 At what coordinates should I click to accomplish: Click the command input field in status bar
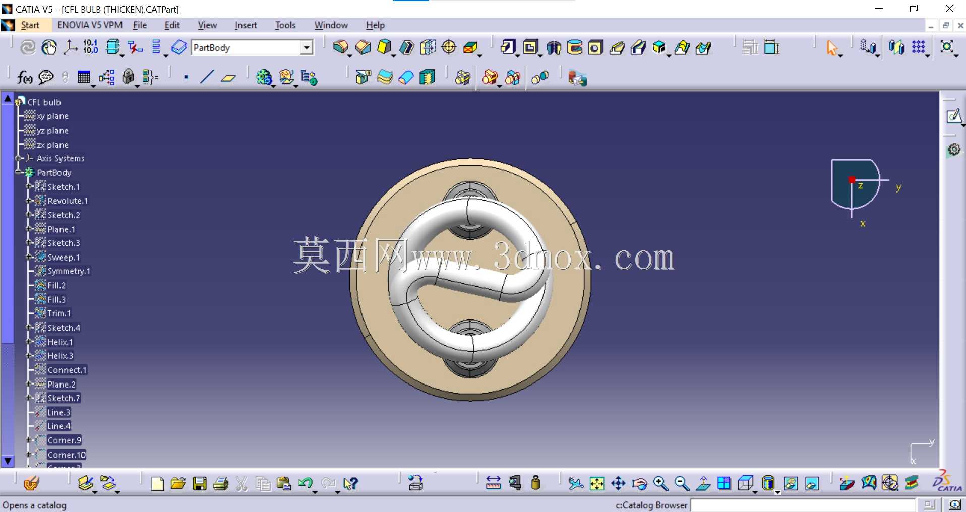tap(803, 505)
